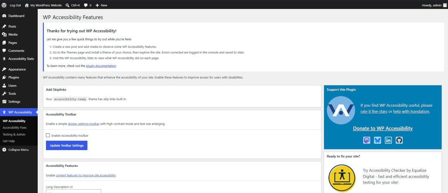448x193 pixels.
Task: Click rate it five stars link
Action: (374, 112)
